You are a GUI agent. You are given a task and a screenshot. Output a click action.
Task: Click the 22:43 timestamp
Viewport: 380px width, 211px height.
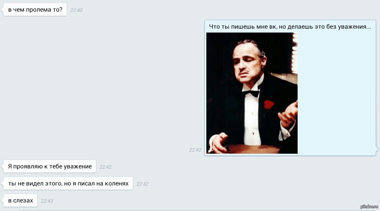47,201
